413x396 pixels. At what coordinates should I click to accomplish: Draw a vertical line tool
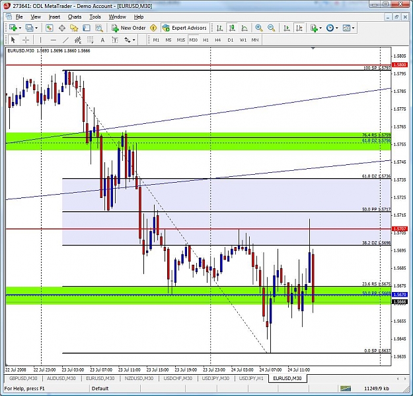[x=40, y=40]
